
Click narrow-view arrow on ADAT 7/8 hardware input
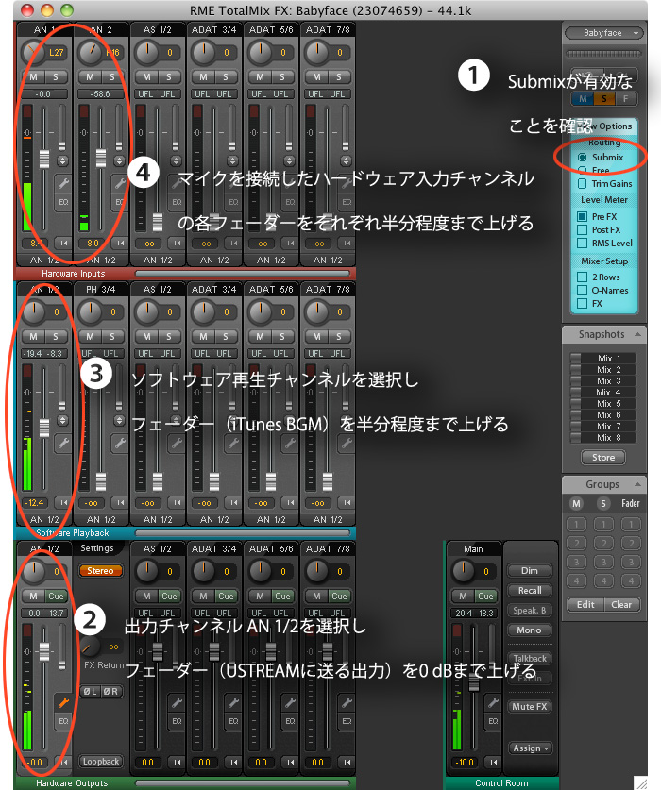pos(347,243)
